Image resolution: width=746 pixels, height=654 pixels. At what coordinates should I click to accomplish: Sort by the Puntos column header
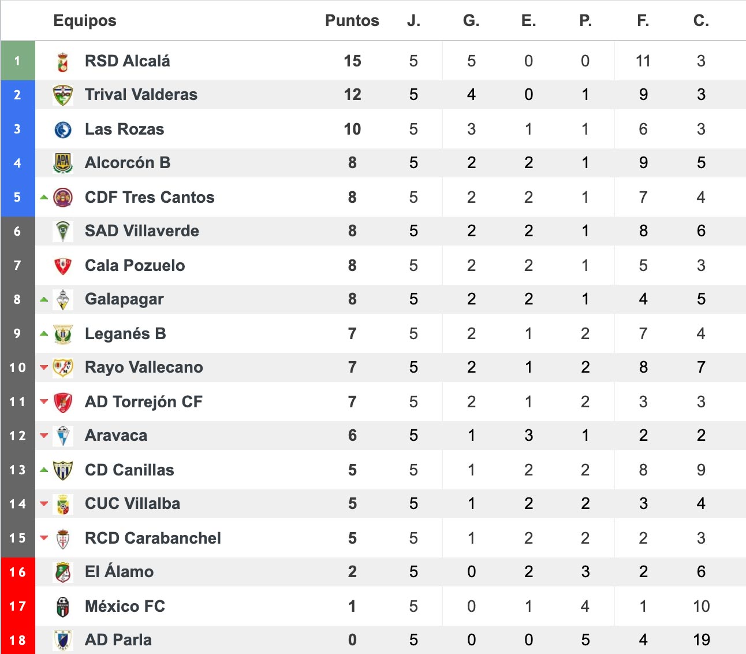click(x=352, y=21)
